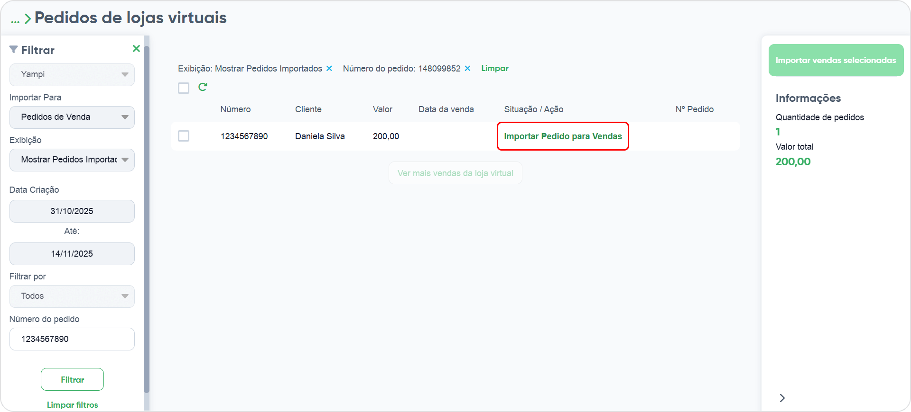Click the Número do pedido input field
The width and height of the screenshot is (911, 412).
pos(72,339)
